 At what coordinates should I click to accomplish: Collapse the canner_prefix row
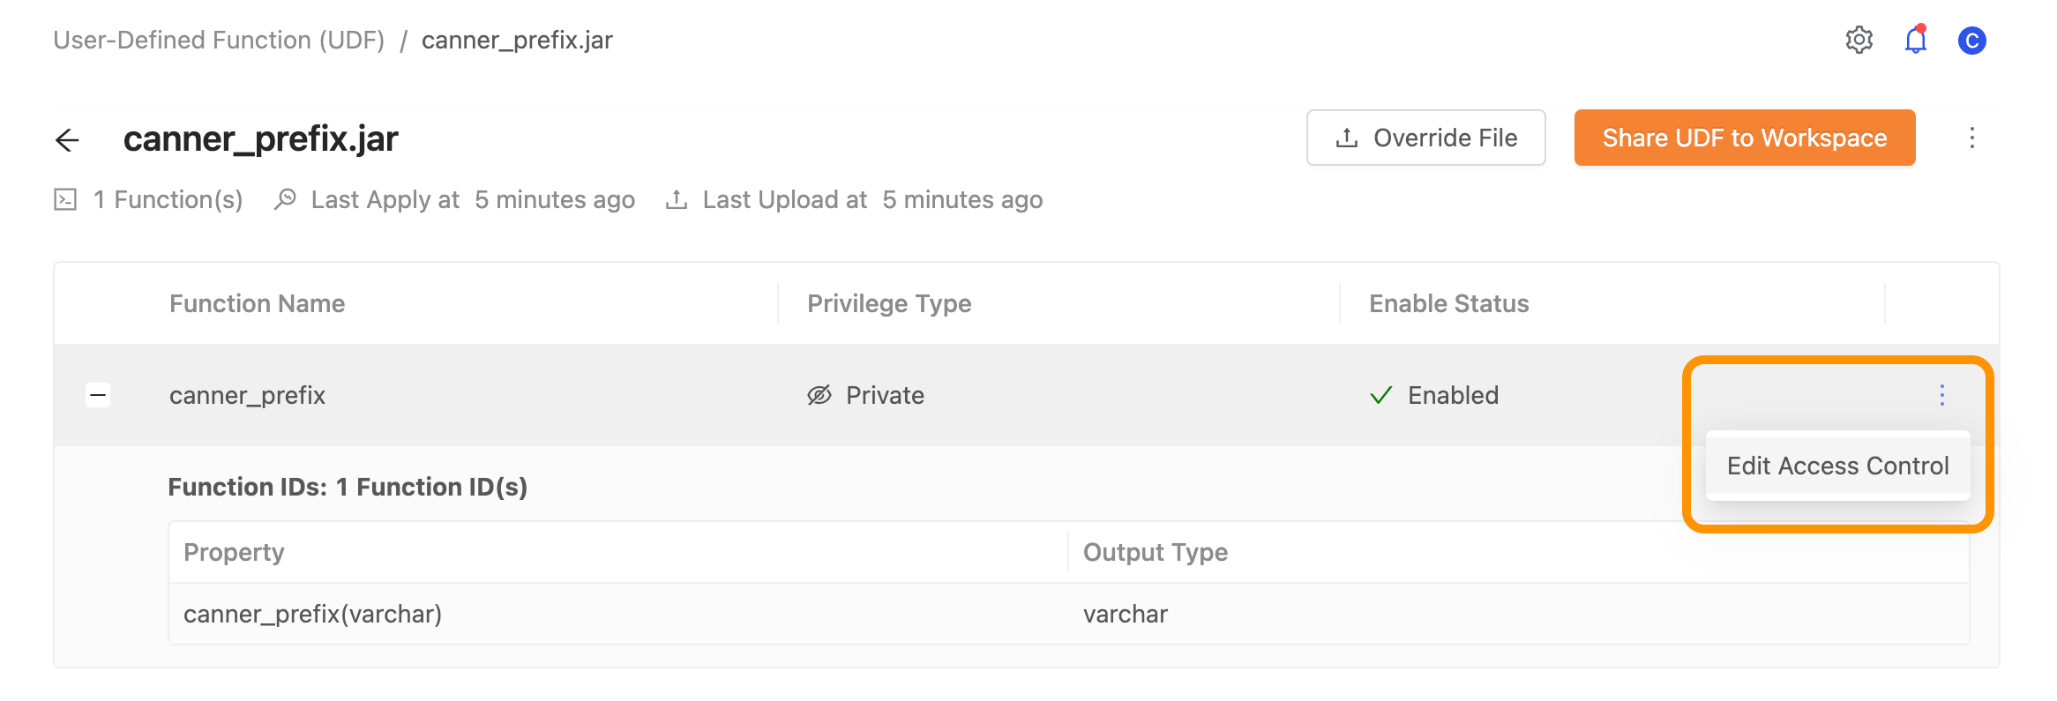[98, 395]
